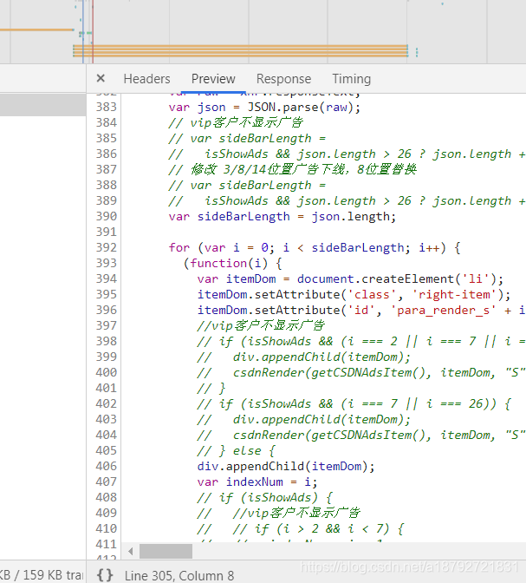The width and height of the screenshot is (526, 583).
Task: Click the horizontal scrollbar left arrow
Action: pos(130,551)
